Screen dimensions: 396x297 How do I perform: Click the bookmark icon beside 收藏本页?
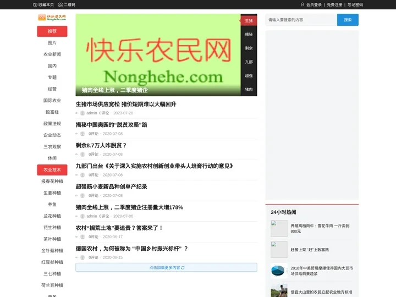pos(35,4)
